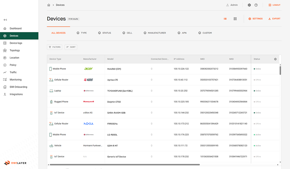The height and width of the screenshot is (169, 290).
Task: Collapse the sidebar with the back arrow icon
Action: pos(5,20)
